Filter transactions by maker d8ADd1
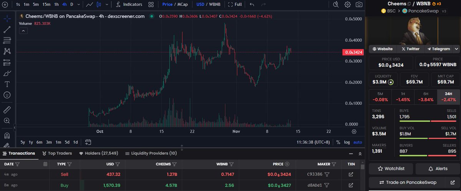This screenshot has width=461, height=191. click(x=327, y=185)
